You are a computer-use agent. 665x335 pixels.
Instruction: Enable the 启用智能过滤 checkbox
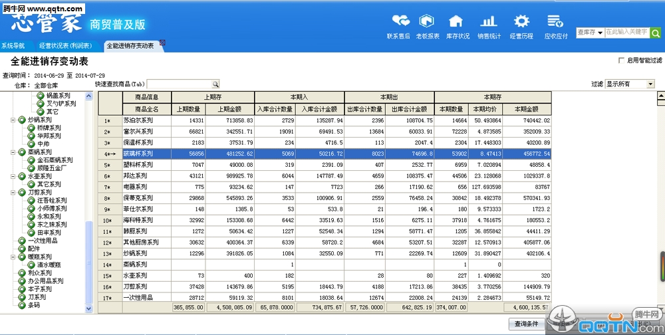(x=621, y=60)
